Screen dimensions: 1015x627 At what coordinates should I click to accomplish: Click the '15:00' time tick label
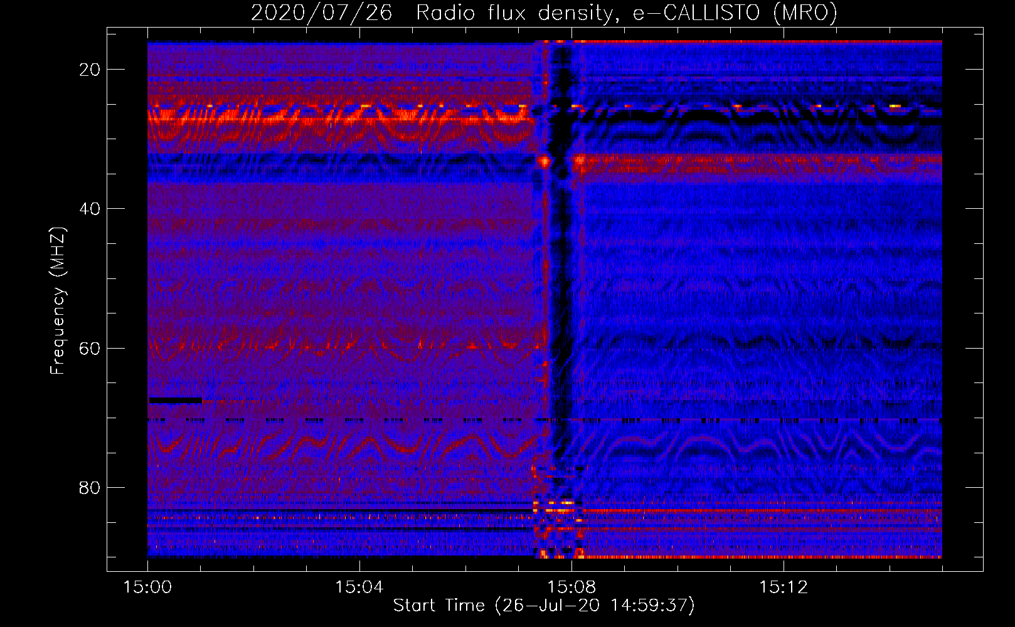(x=147, y=587)
